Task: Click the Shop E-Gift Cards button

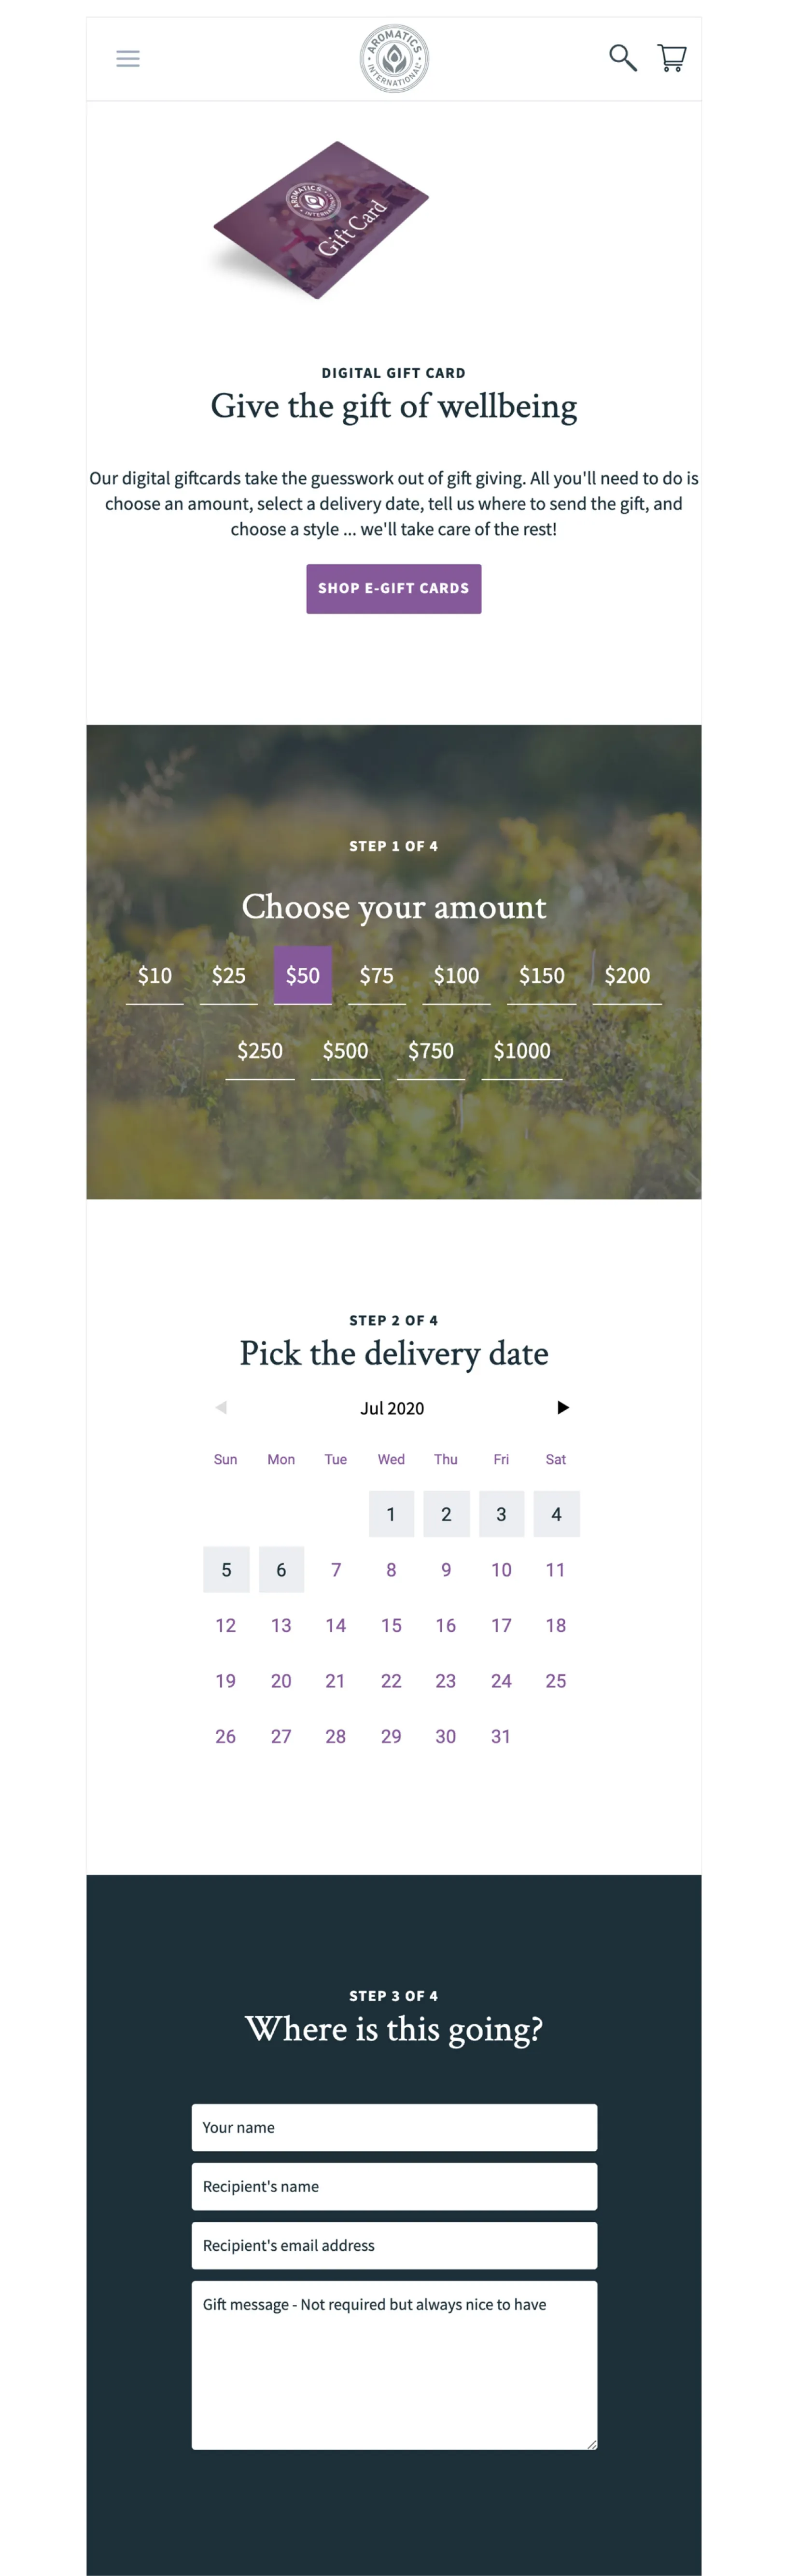Action: (393, 589)
